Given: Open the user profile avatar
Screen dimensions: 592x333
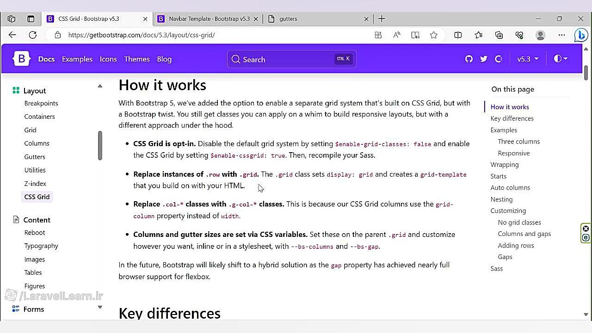Looking at the screenshot, I should (540, 35).
